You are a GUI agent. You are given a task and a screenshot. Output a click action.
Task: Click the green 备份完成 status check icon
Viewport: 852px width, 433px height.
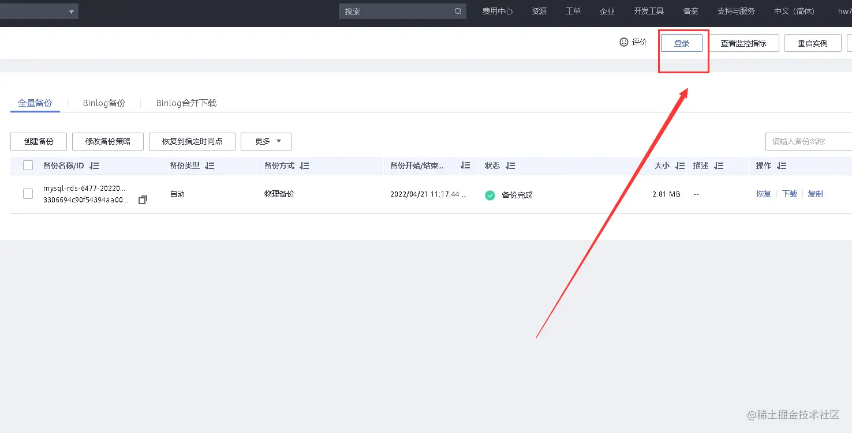(490, 195)
